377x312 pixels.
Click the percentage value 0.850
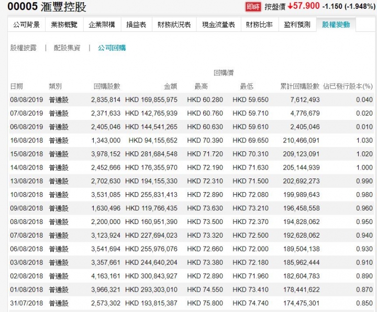(x=364, y=303)
